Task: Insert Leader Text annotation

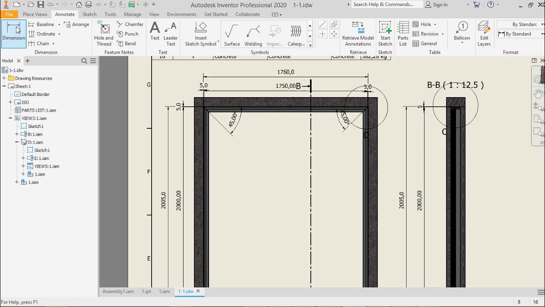Action: [170, 34]
